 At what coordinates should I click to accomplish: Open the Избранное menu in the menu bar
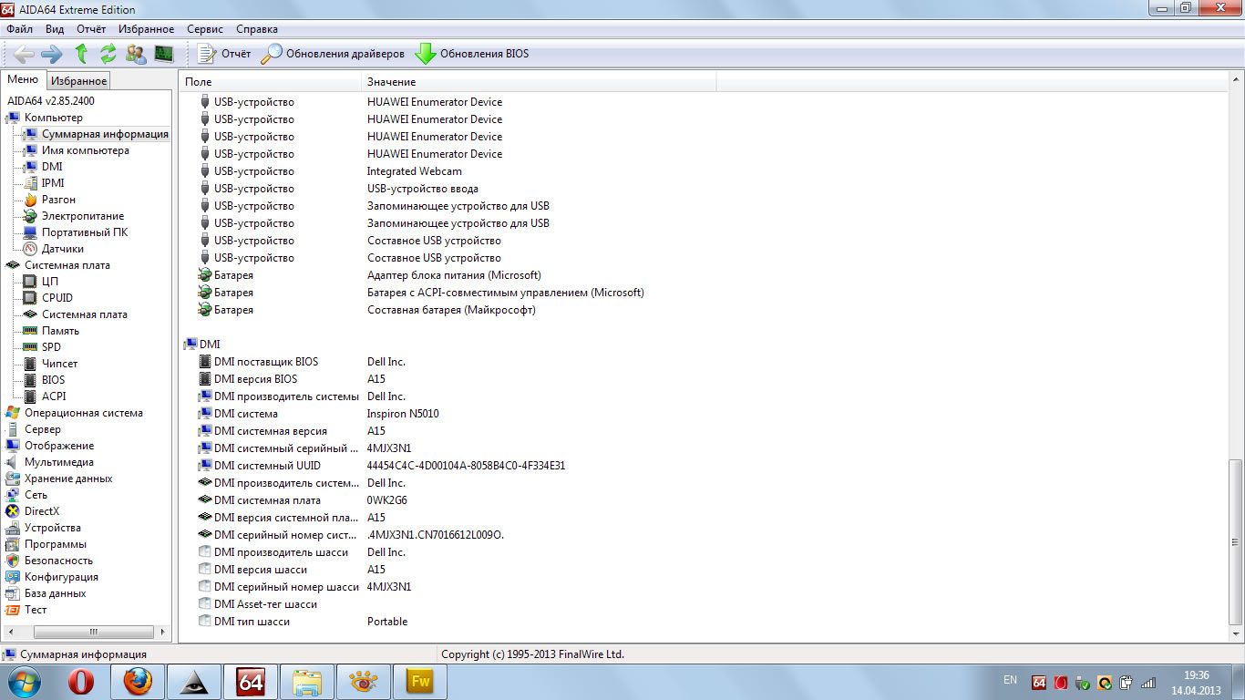[146, 29]
